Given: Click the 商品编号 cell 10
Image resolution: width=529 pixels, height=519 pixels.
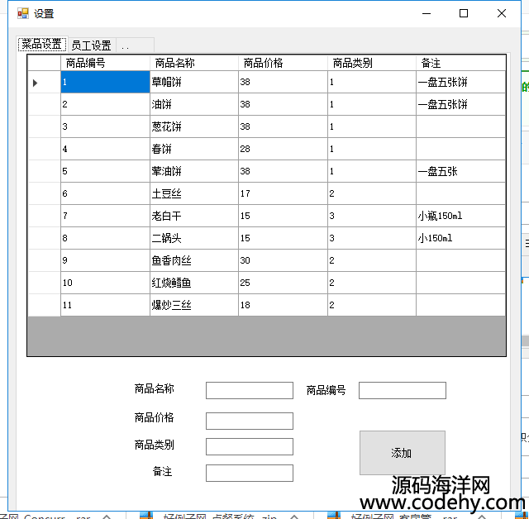Looking at the screenshot, I should coord(105,283).
